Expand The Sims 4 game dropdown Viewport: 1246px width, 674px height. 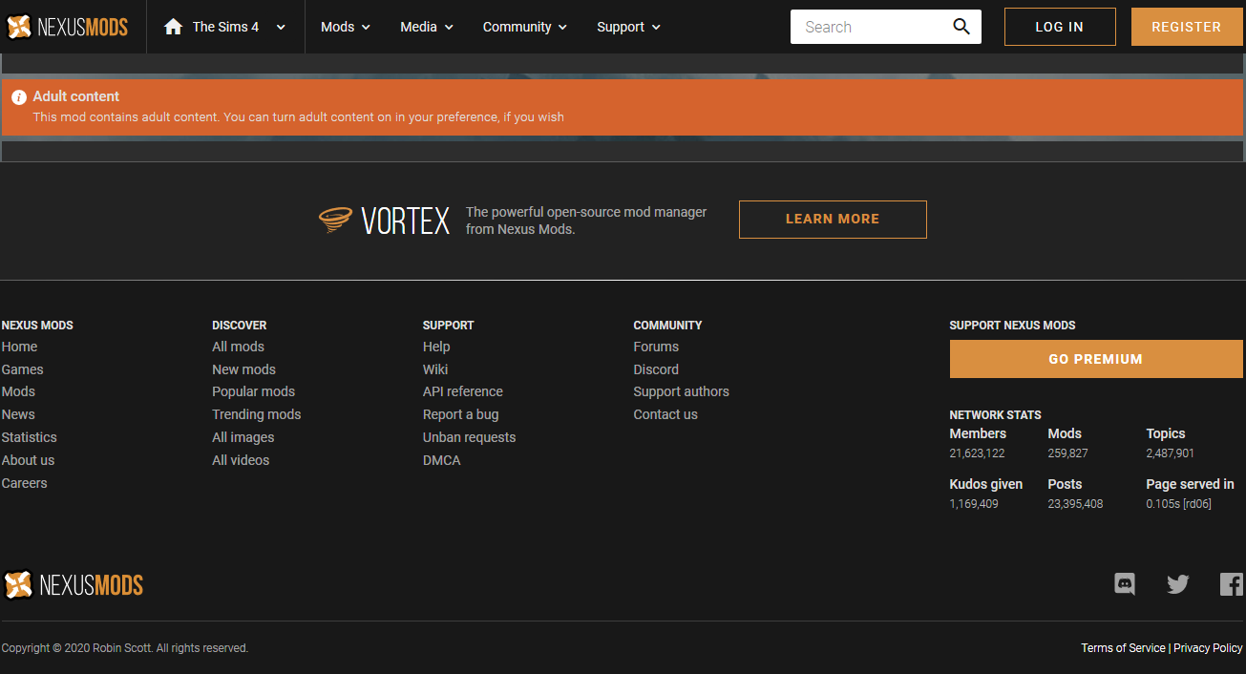tap(281, 27)
